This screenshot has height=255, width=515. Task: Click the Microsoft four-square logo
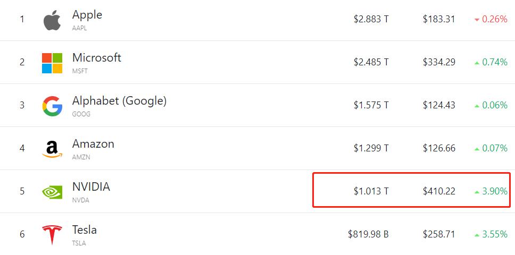[52, 63]
